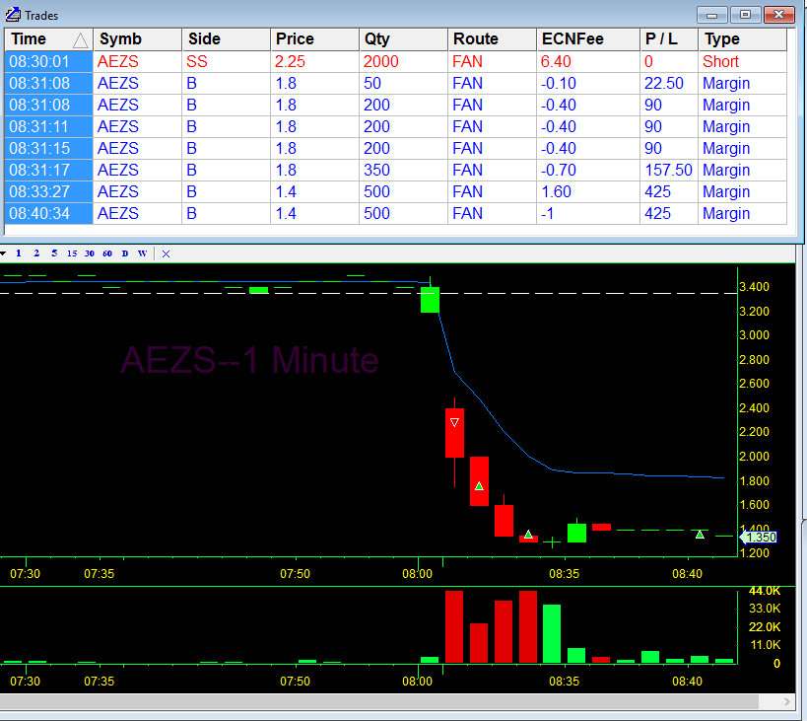Image resolution: width=807 pixels, height=721 pixels.
Task: Switch chart to 15 minute timeframe
Action: [x=72, y=253]
